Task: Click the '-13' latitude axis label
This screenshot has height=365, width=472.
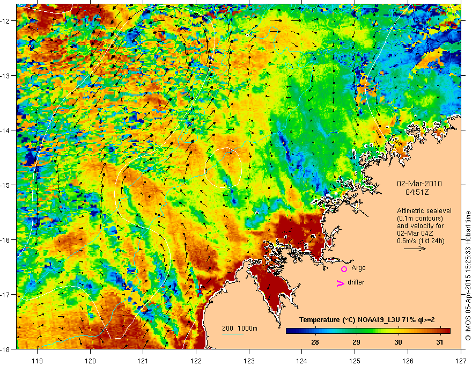Action: pos(6,76)
